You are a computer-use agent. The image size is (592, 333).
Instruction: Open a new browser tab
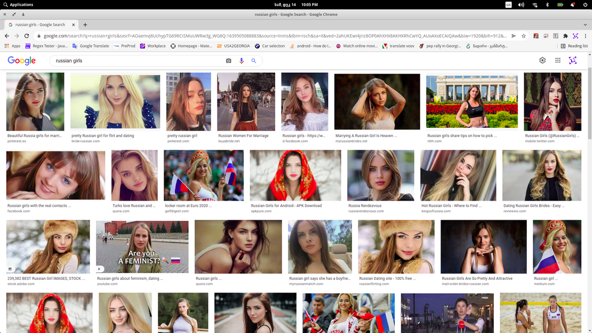tap(85, 25)
